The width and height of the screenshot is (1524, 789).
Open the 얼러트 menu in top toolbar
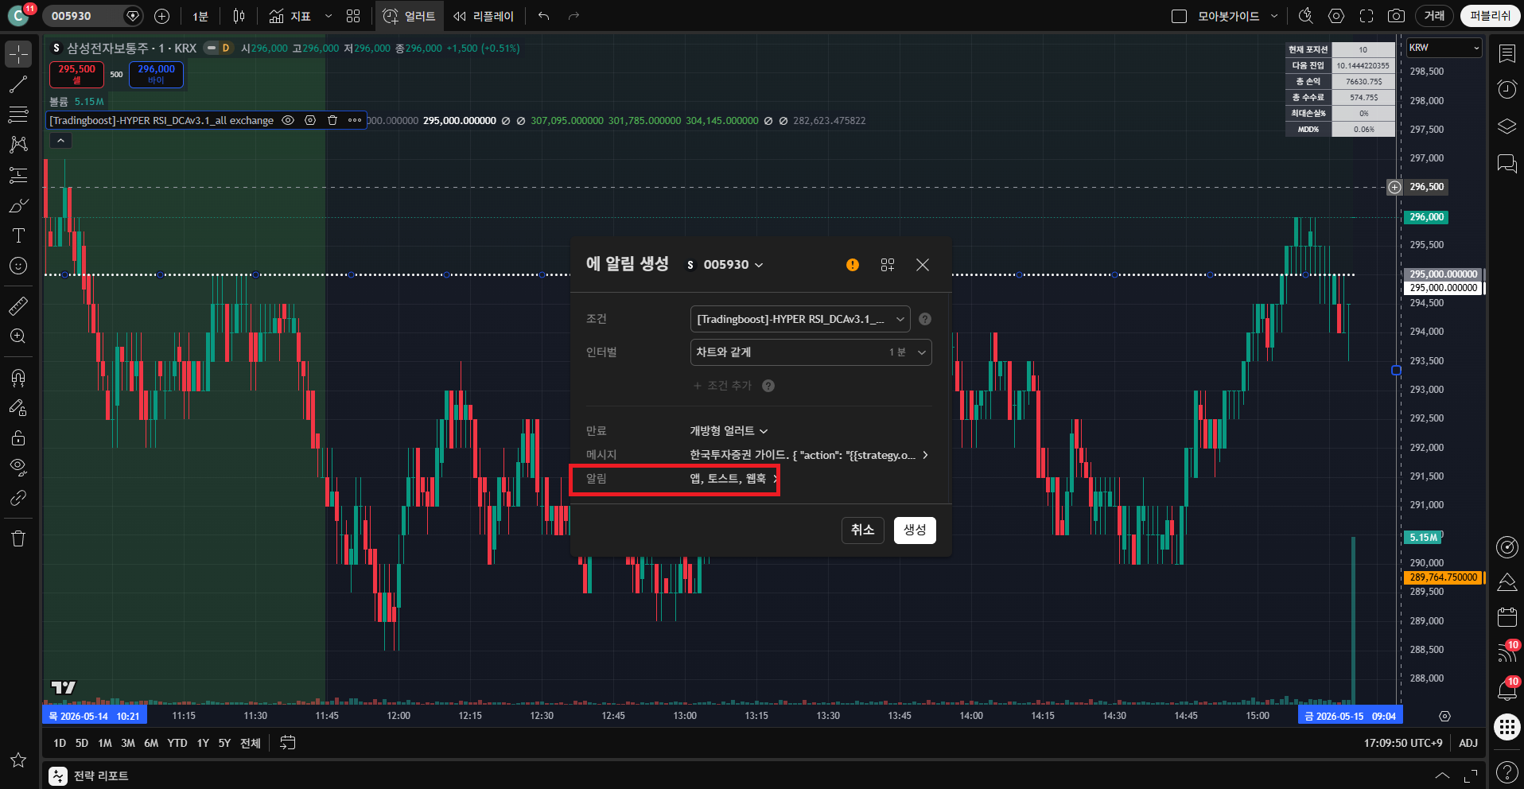click(x=410, y=16)
